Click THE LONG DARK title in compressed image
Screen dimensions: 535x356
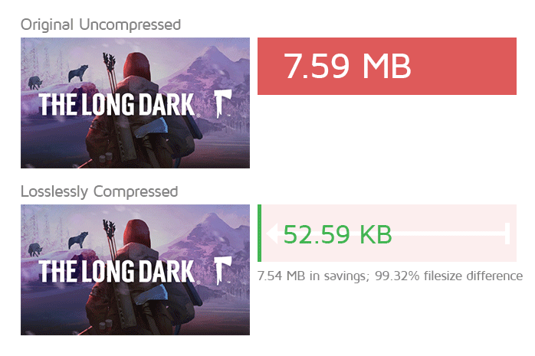[x=117, y=271]
